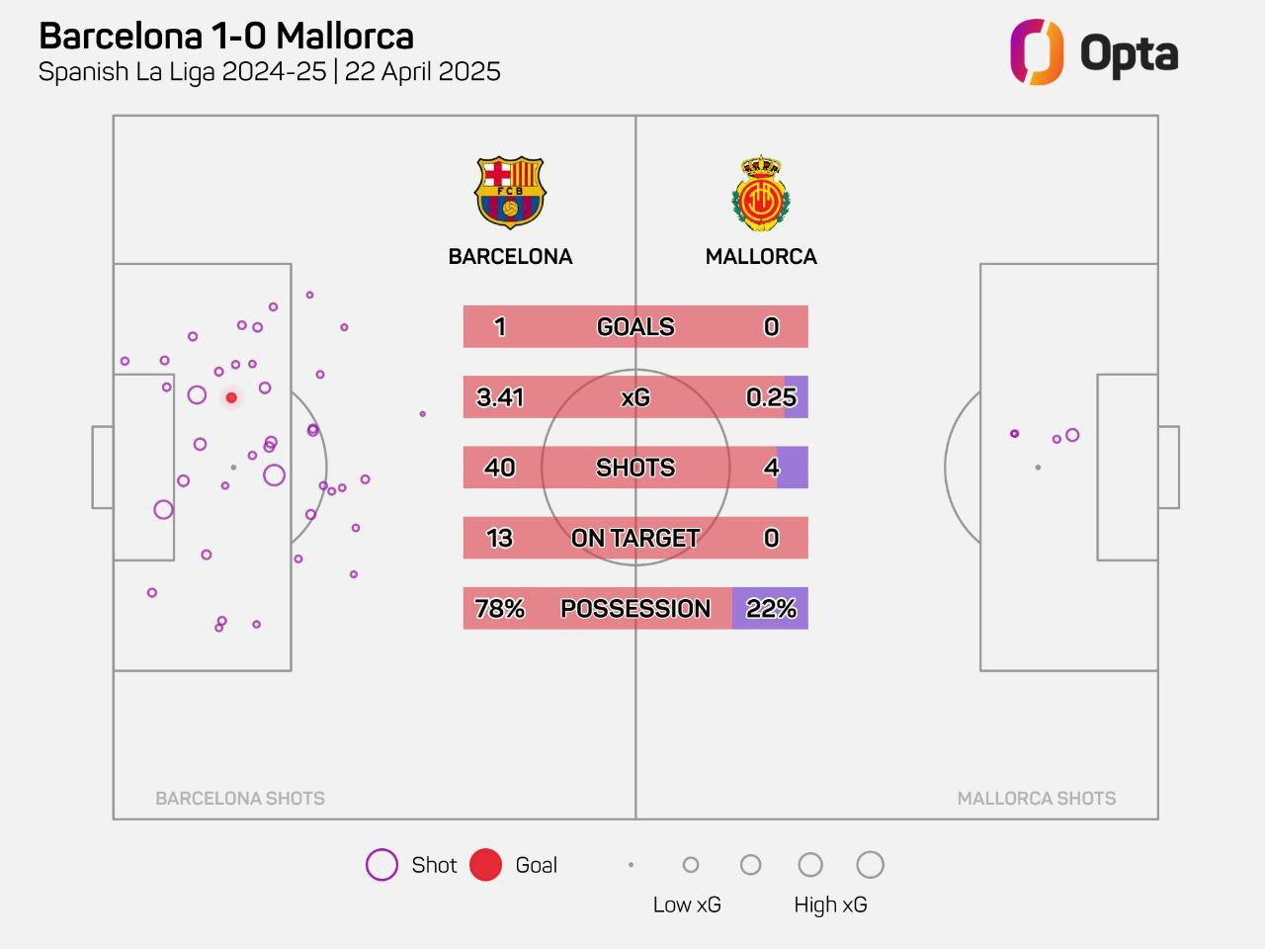Click the GOALS stat bar label
The width and height of the screenshot is (1265, 949).
coord(635,327)
